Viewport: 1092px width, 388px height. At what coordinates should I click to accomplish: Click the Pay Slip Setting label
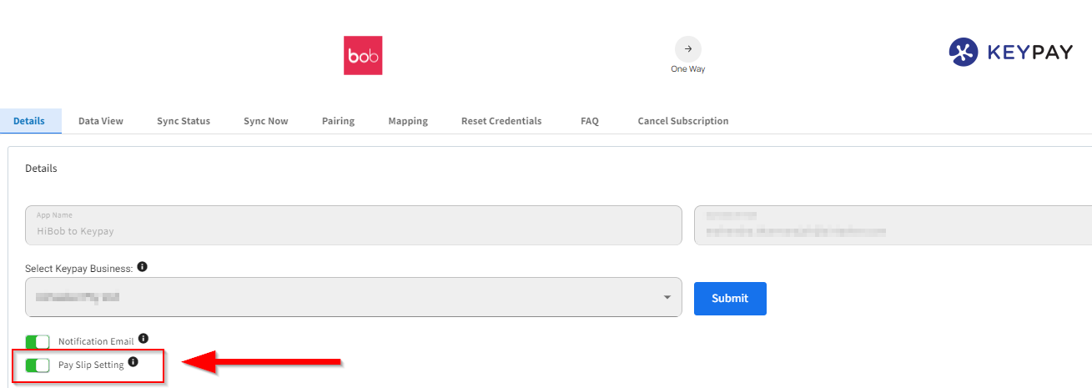click(x=91, y=365)
